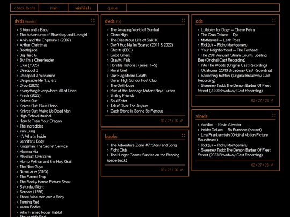The image size is (290, 217).
Task: Click drag-handle dots icon on cds panel
Action: [274, 20]
